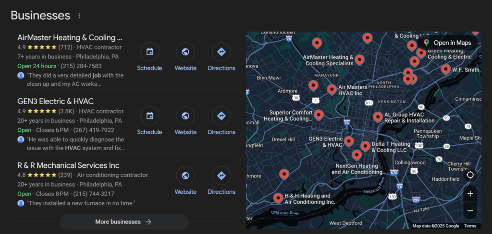Image resolution: width=492 pixels, height=234 pixels.
Task: Click AirMaster review count (712)
Action: coord(65,47)
